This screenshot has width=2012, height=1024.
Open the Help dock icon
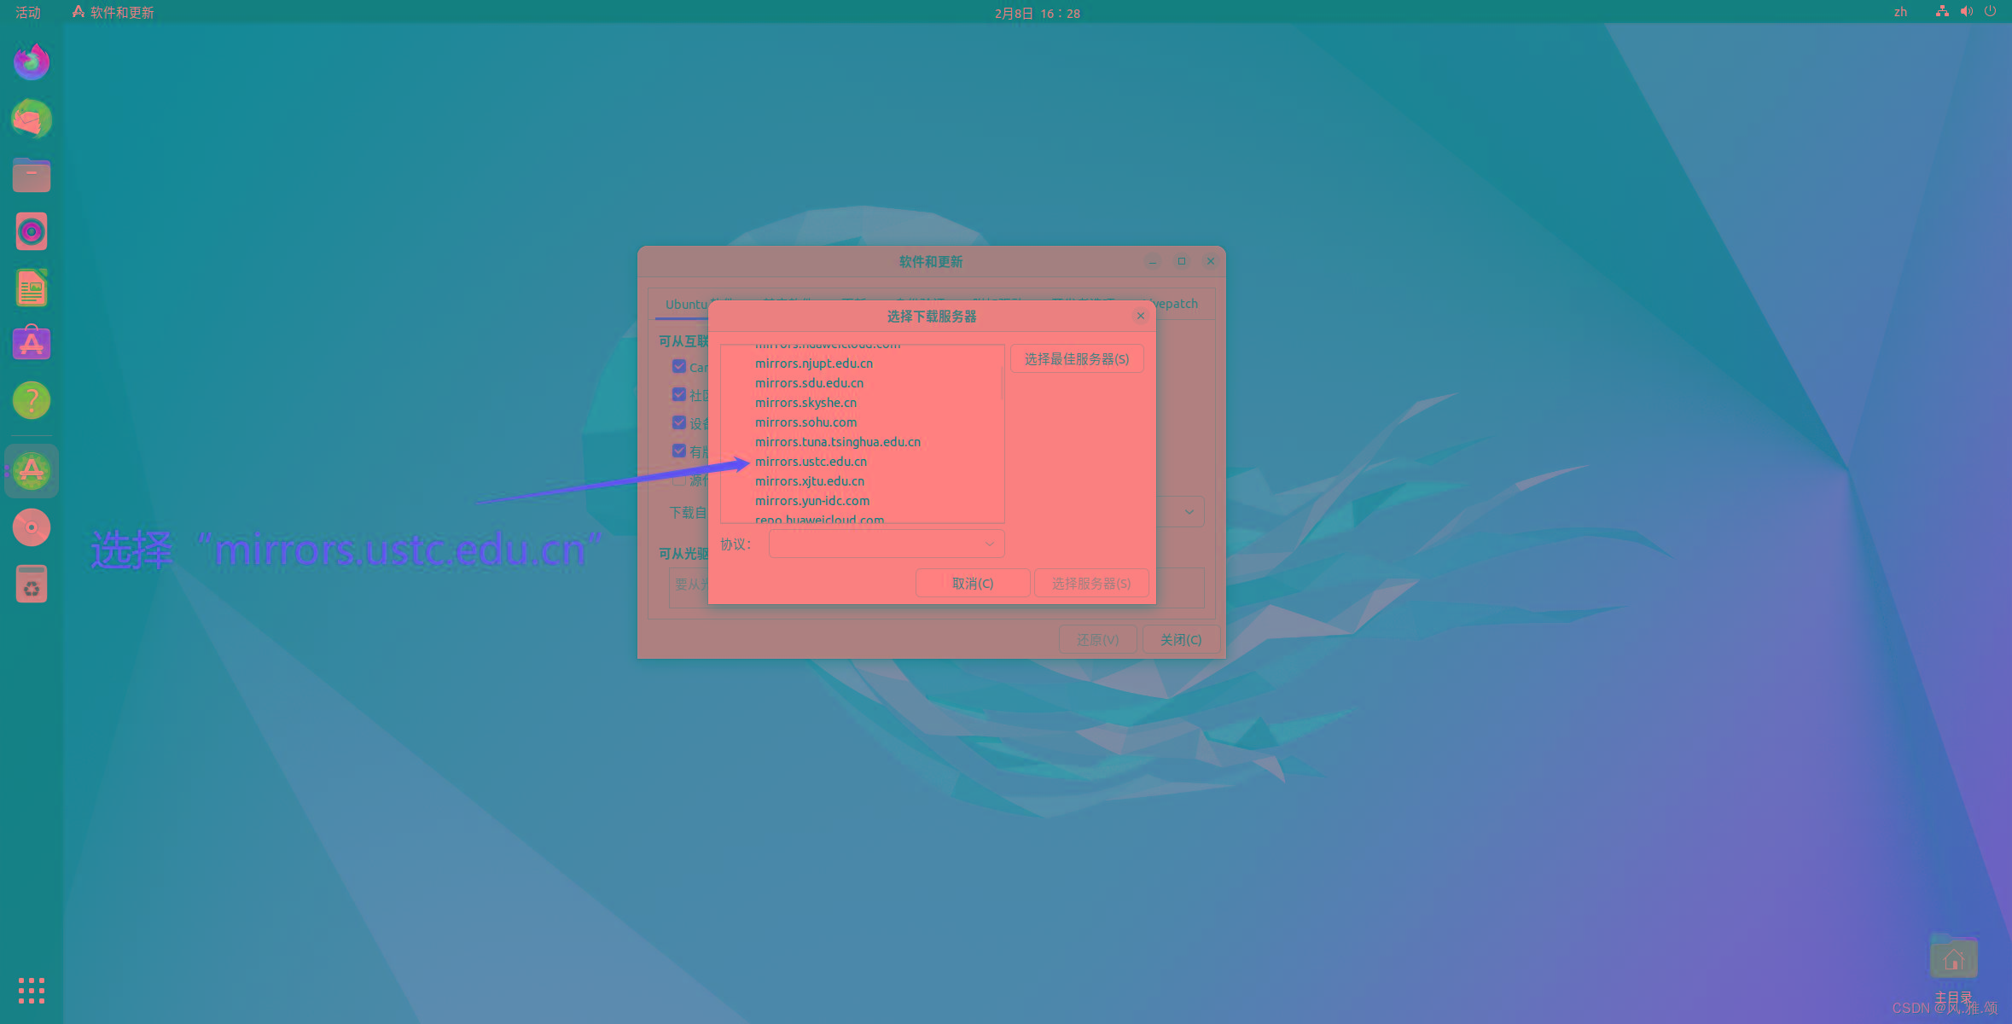tap(32, 400)
